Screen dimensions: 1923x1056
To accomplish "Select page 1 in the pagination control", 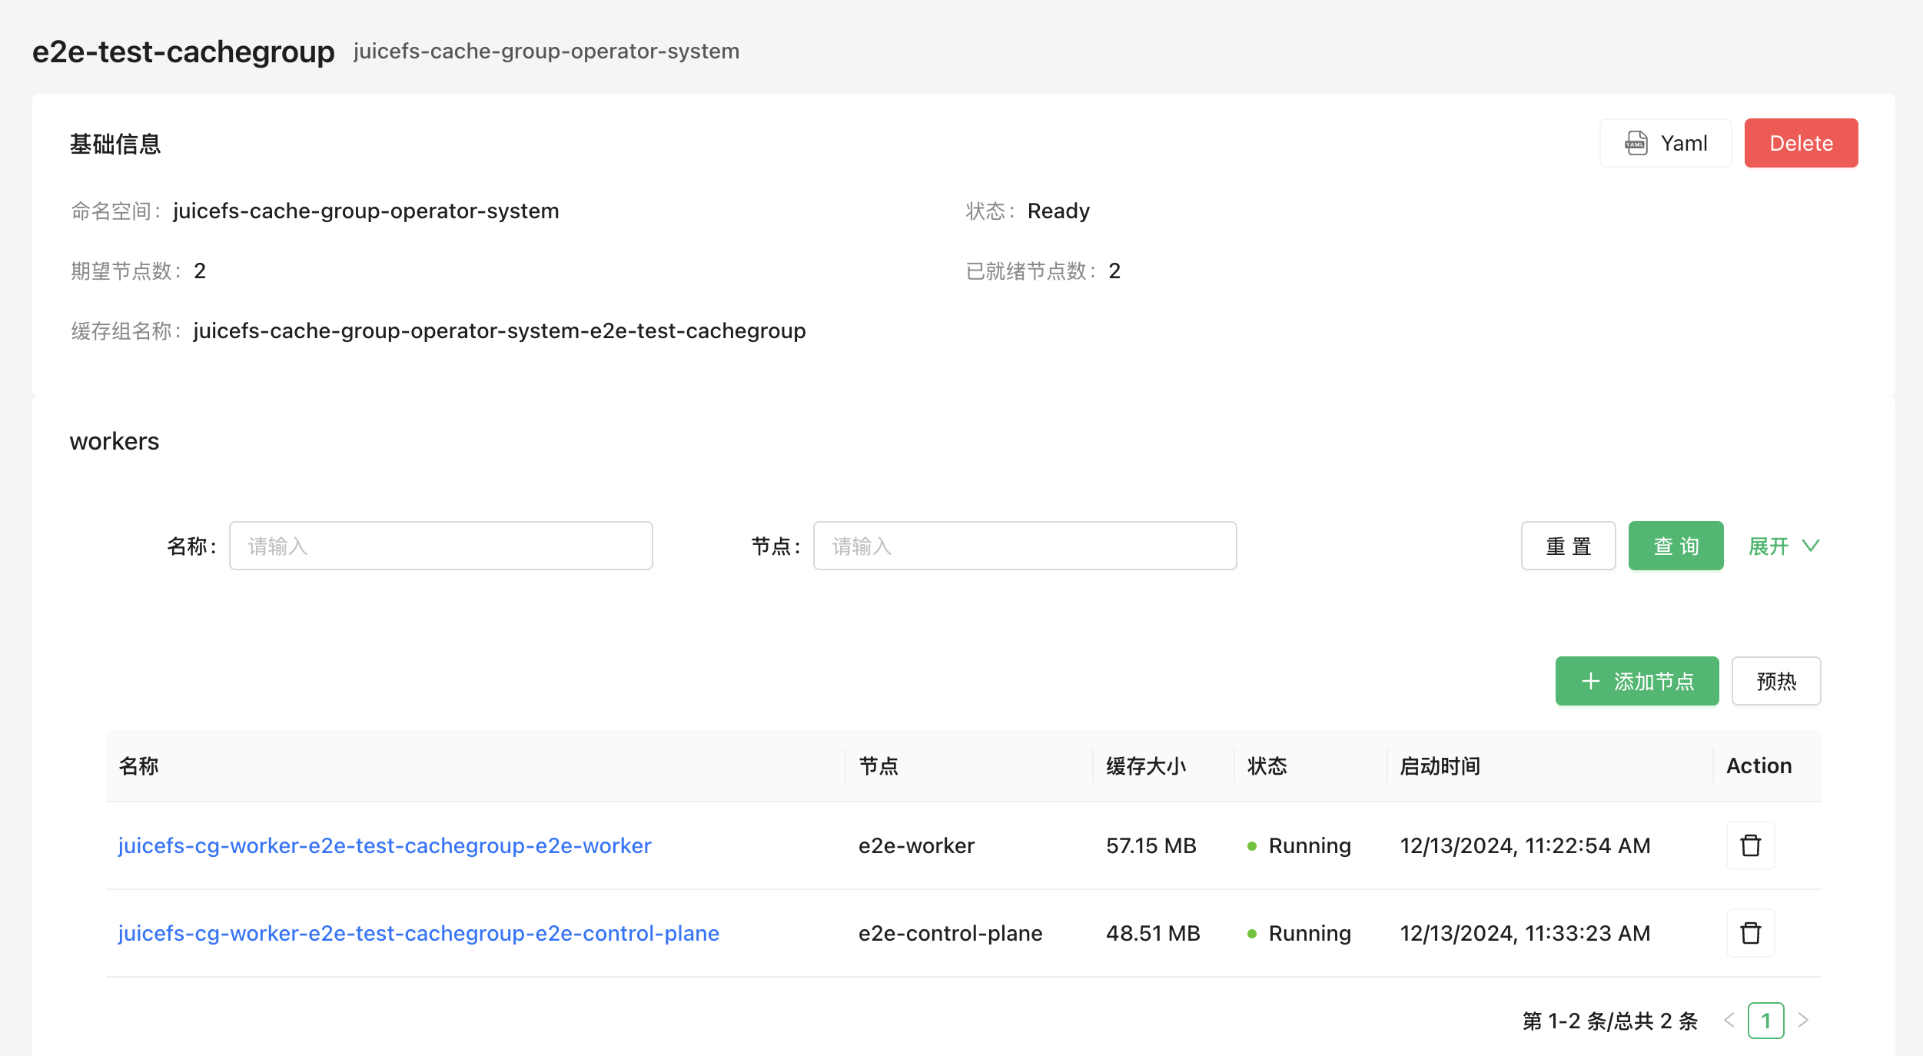I will (x=1765, y=1021).
